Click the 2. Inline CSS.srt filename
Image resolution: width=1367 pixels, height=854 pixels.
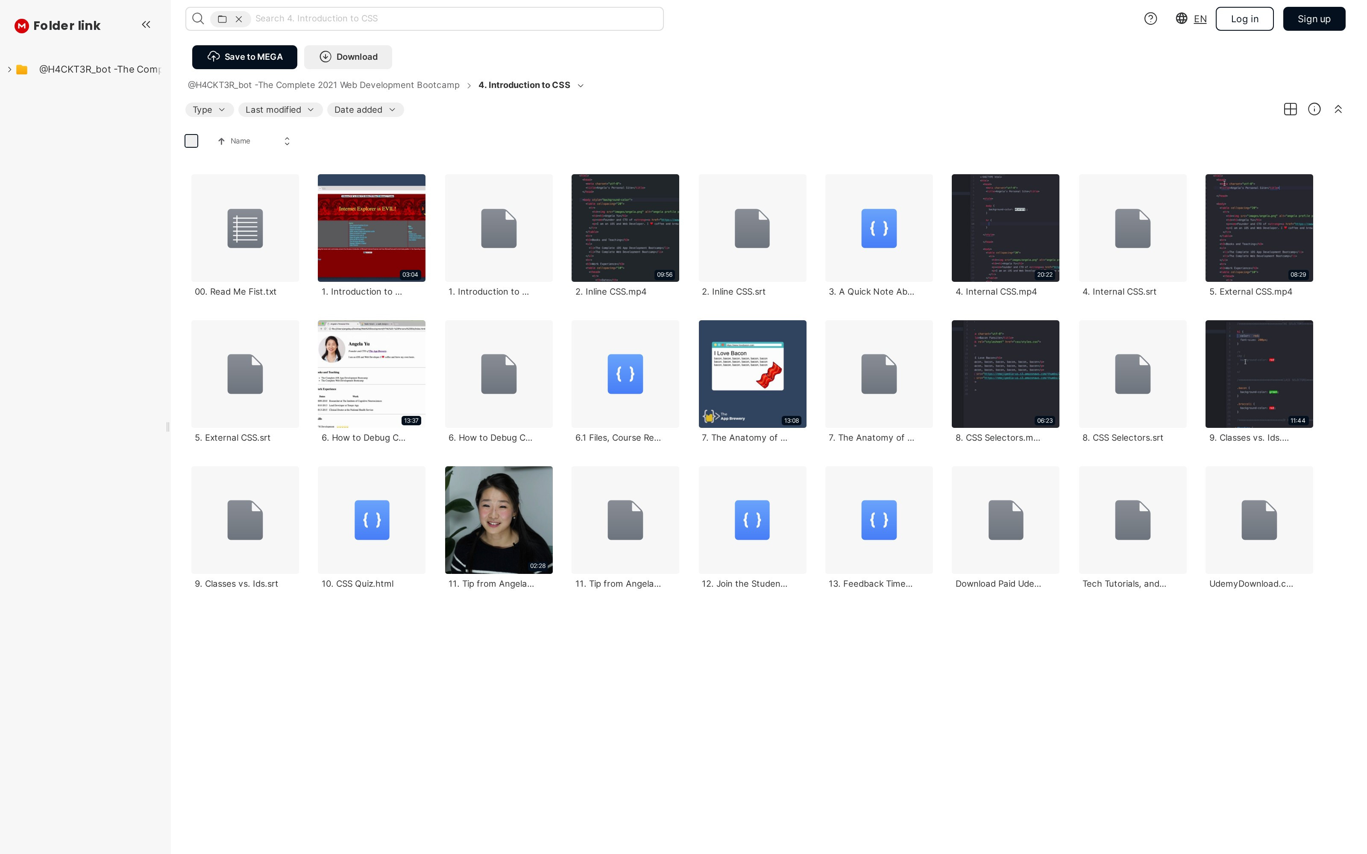(734, 292)
